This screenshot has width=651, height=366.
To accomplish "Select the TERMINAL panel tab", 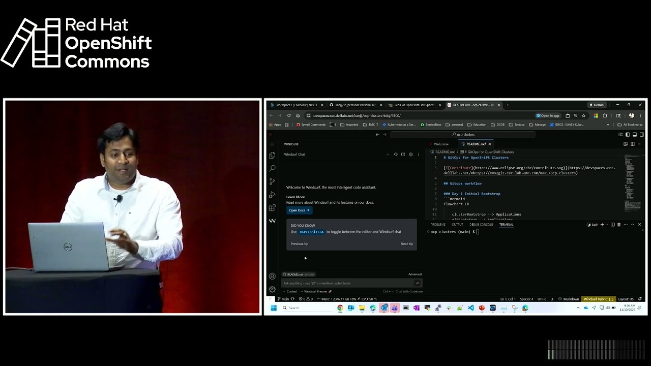I will (506, 224).
